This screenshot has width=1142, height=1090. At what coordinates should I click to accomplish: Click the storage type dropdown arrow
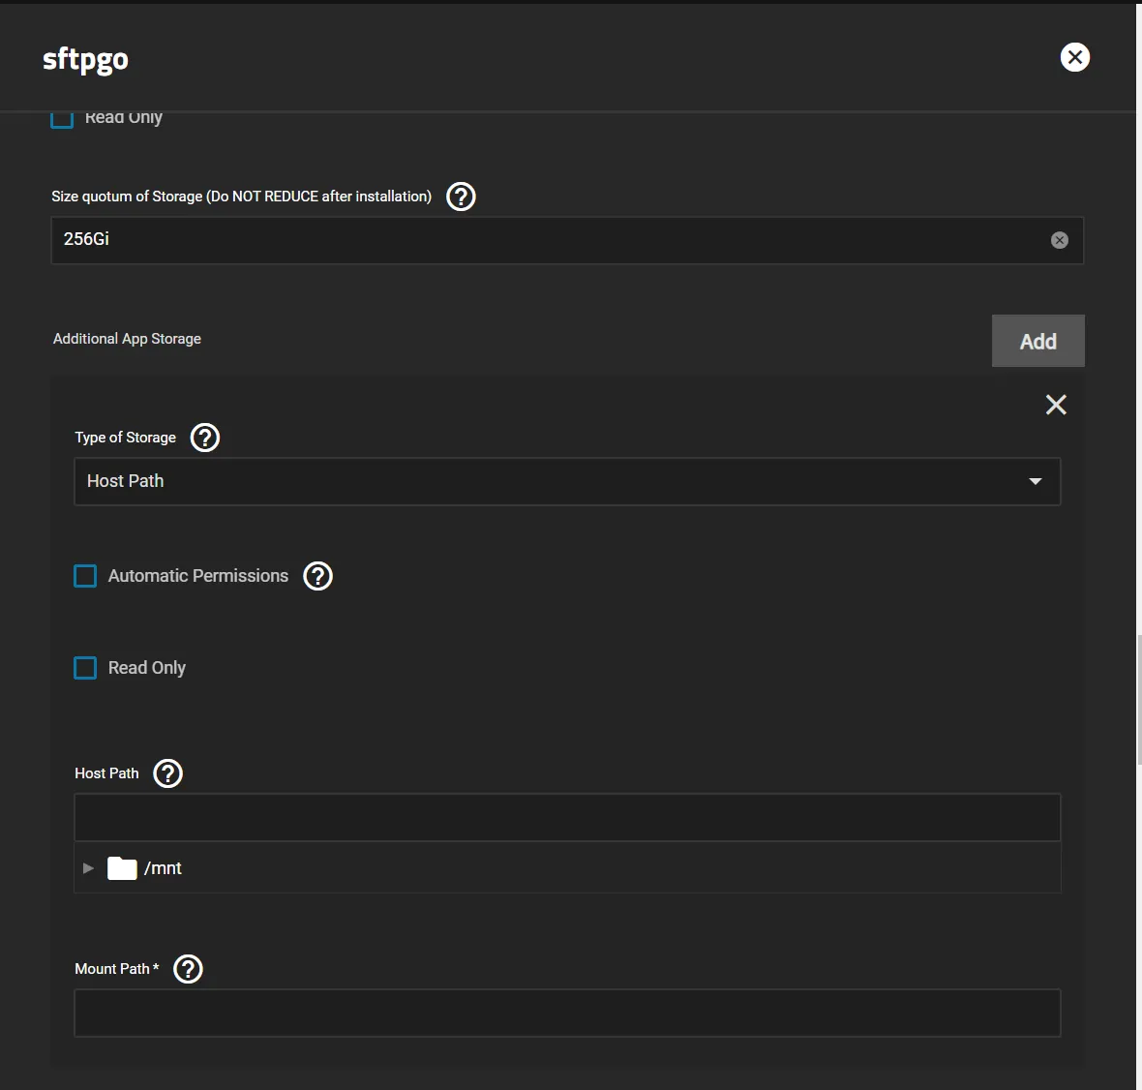1036,481
